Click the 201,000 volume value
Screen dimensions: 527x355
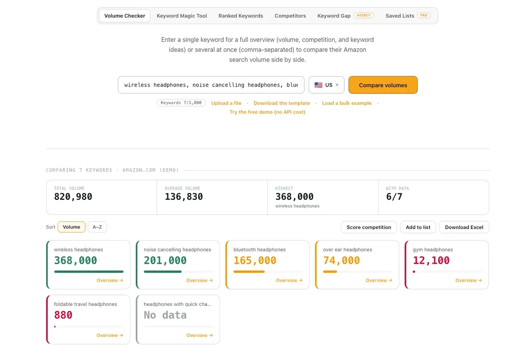coord(165,260)
